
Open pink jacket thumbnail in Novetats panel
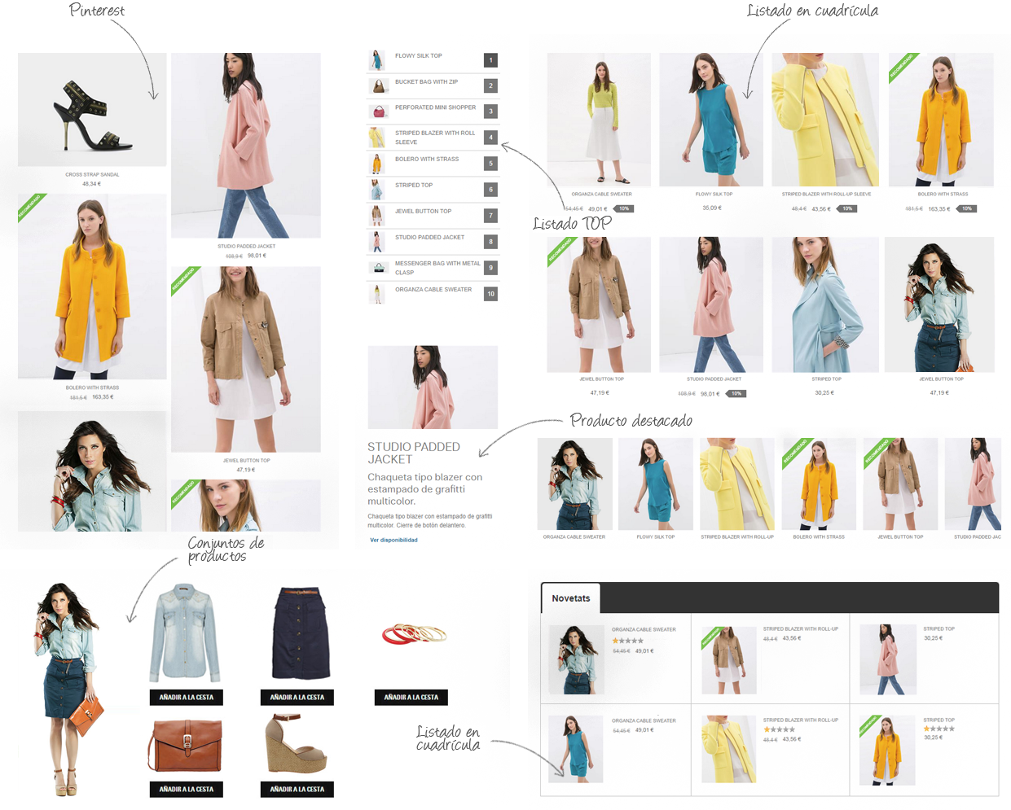click(887, 659)
